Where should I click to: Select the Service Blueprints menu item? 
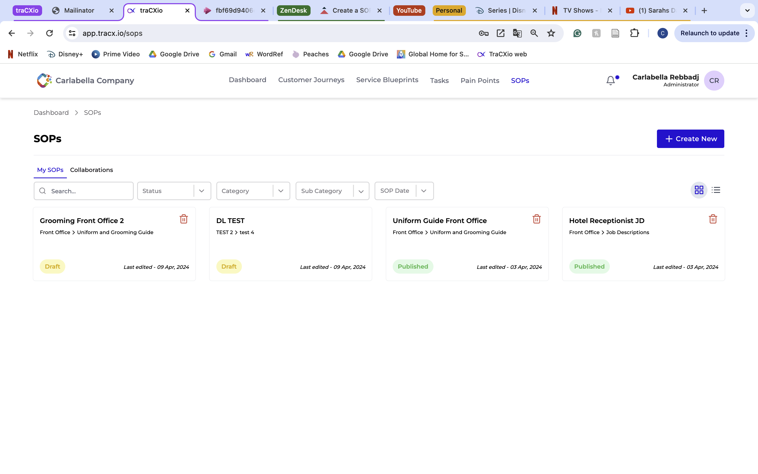pyautogui.click(x=387, y=80)
